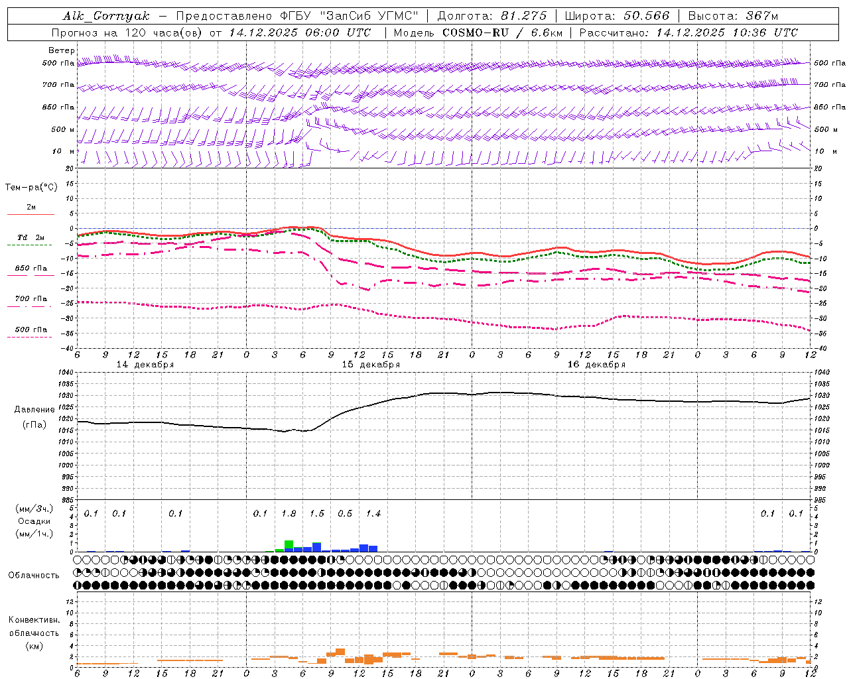Click the Рассчитано: 14.12.2025 10:36 UTC text

(688, 32)
